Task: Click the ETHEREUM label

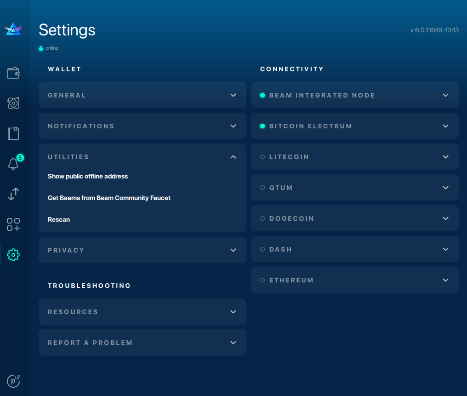Action: 291,280
